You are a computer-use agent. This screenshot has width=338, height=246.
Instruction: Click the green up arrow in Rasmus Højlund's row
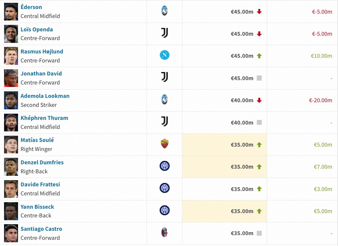point(259,56)
